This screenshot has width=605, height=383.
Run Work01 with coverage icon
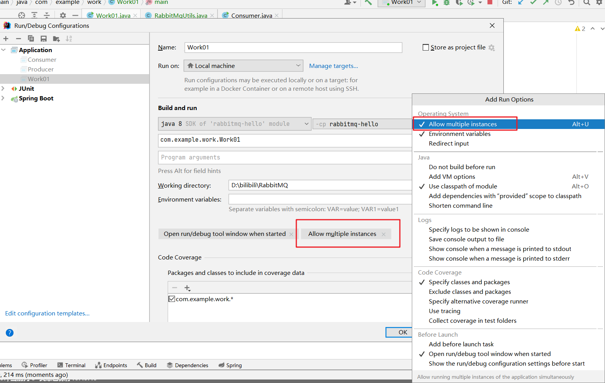[x=459, y=2]
